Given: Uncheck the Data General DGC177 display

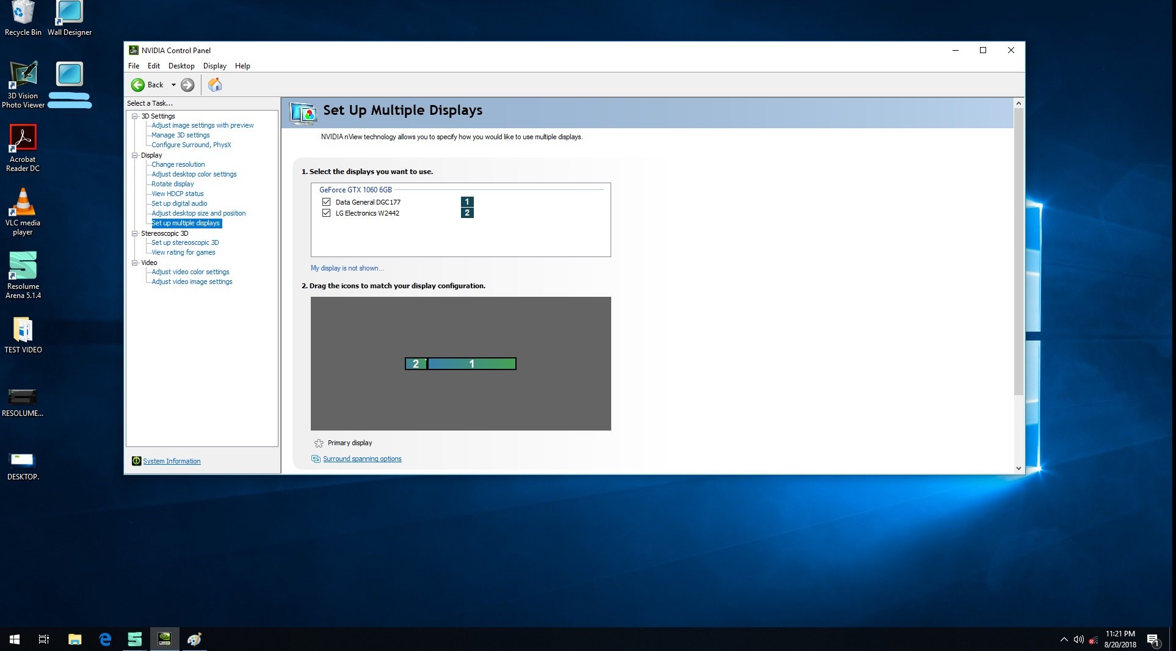Looking at the screenshot, I should [x=326, y=202].
